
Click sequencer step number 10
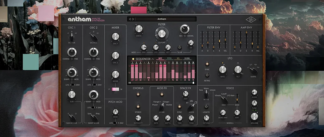click(x=169, y=62)
